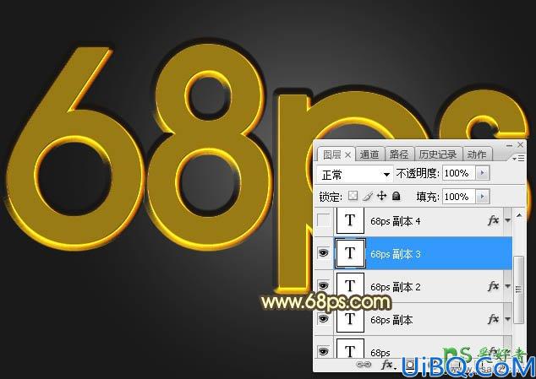This screenshot has height=379, width=536.
Task: Click the 填充 100% input field
Action: tap(459, 197)
